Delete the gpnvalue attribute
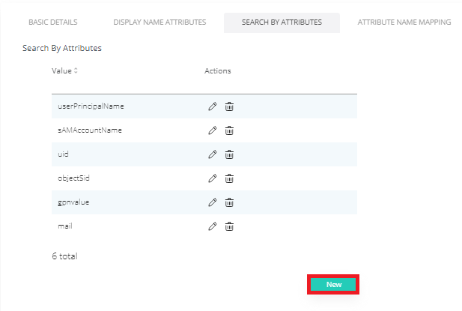This screenshot has width=462, height=311. click(x=230, y=202)
